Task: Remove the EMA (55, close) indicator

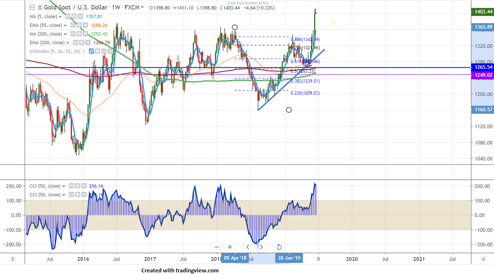Action: click(x=85, y=26)
